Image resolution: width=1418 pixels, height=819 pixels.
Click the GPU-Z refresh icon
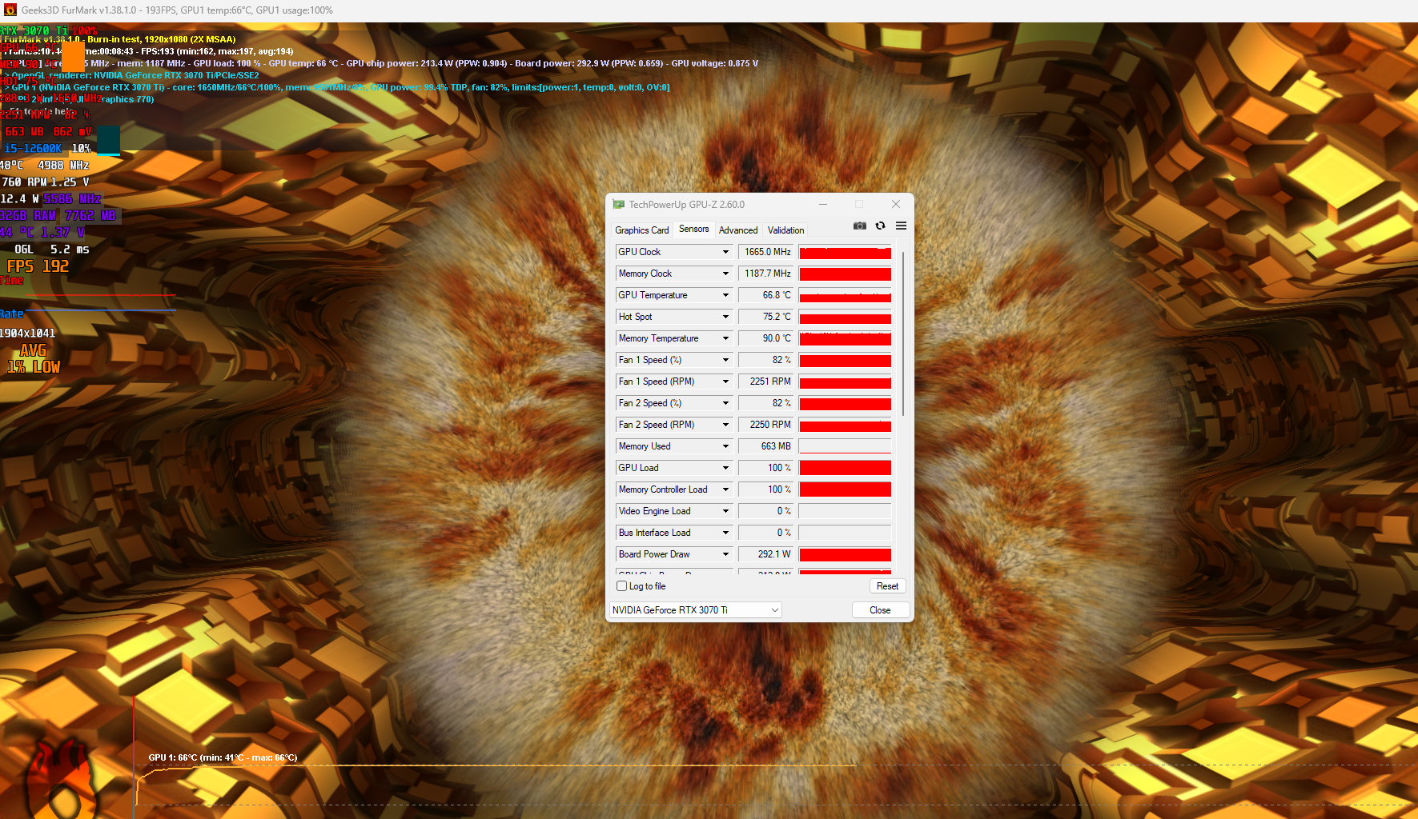coord(880,226)
